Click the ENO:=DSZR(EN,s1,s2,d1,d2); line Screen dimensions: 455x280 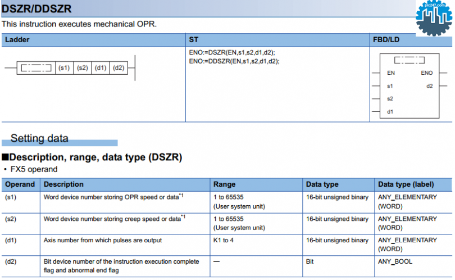[x=232, y=53]
